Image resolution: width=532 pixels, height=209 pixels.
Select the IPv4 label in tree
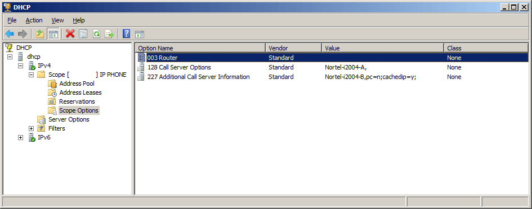click(44, 66)
